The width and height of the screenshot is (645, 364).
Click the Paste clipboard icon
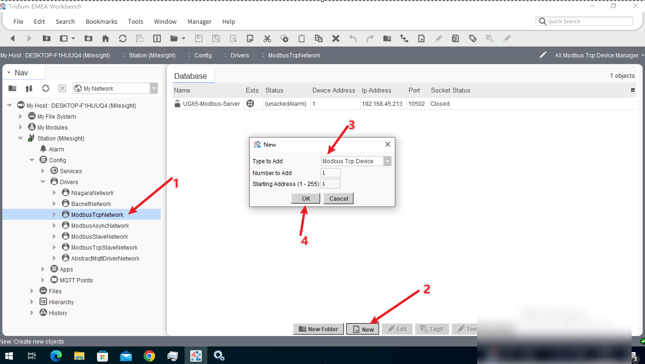point(302,38)
